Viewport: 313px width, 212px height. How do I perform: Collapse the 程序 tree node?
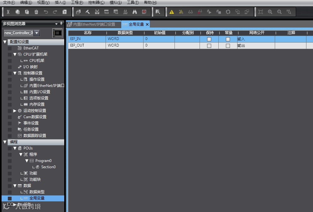point(21,154)
